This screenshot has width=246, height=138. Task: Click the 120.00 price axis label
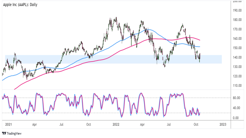click(237, 76)
